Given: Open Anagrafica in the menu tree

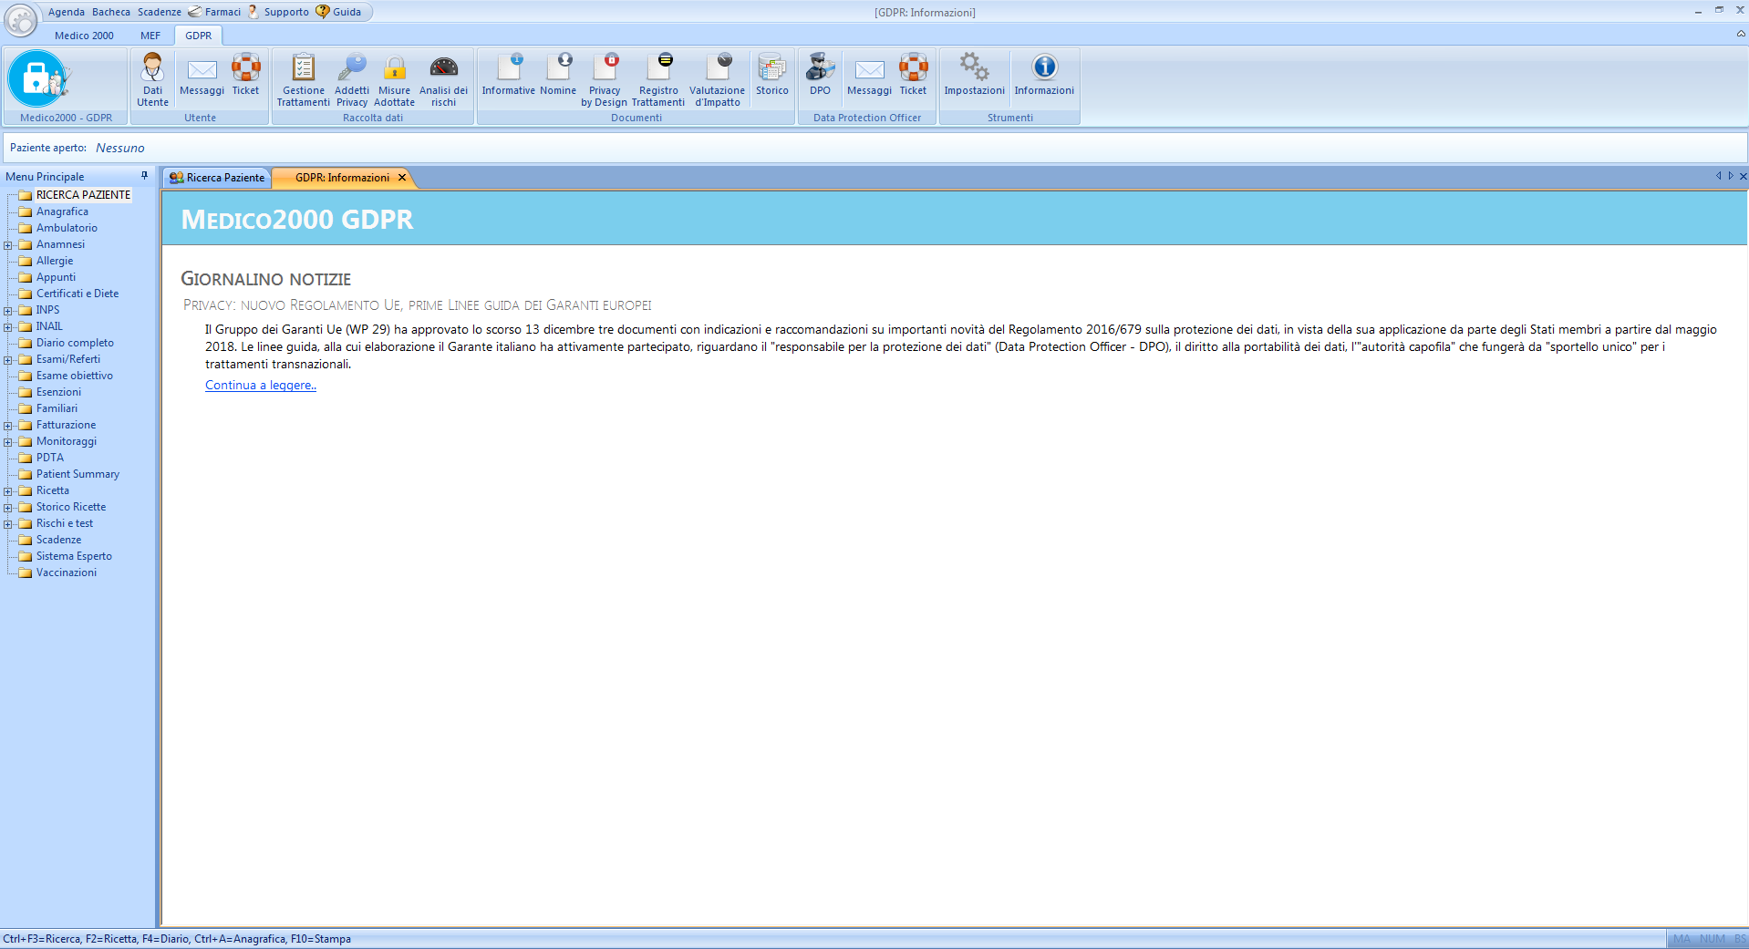Looking at the screenshot, I should [x=62, y=211].
